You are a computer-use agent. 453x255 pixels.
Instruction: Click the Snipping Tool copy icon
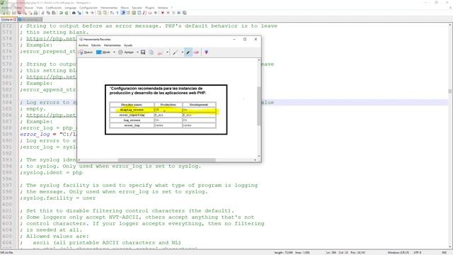coord(151,52)
